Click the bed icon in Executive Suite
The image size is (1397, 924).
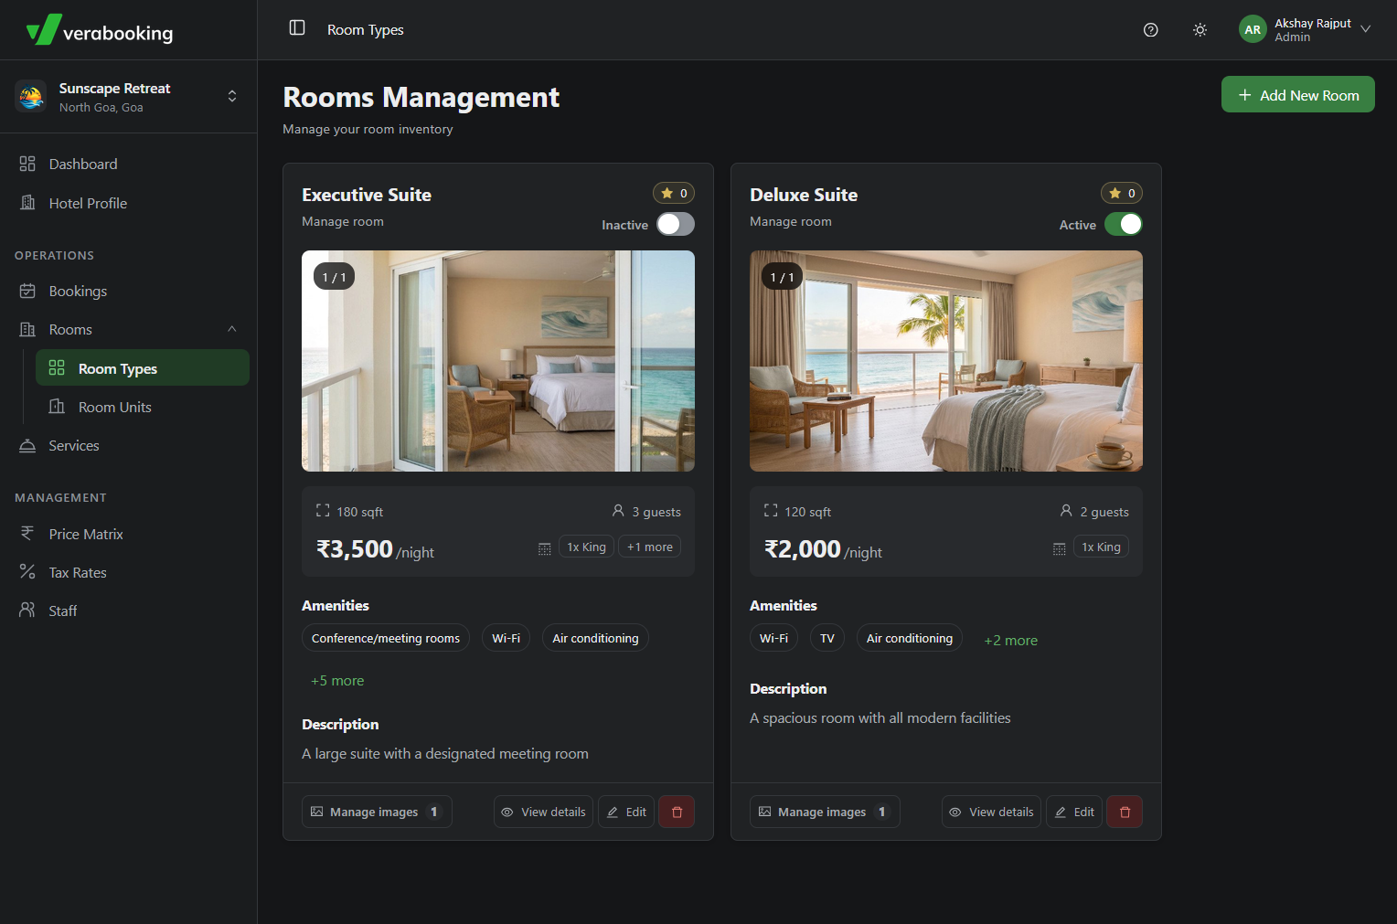pyautogui.click(x=544, y=548)
